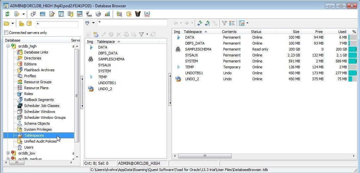
Task: Click the UNDO_2 icon in right grid
Action: (x=178, y=79)
